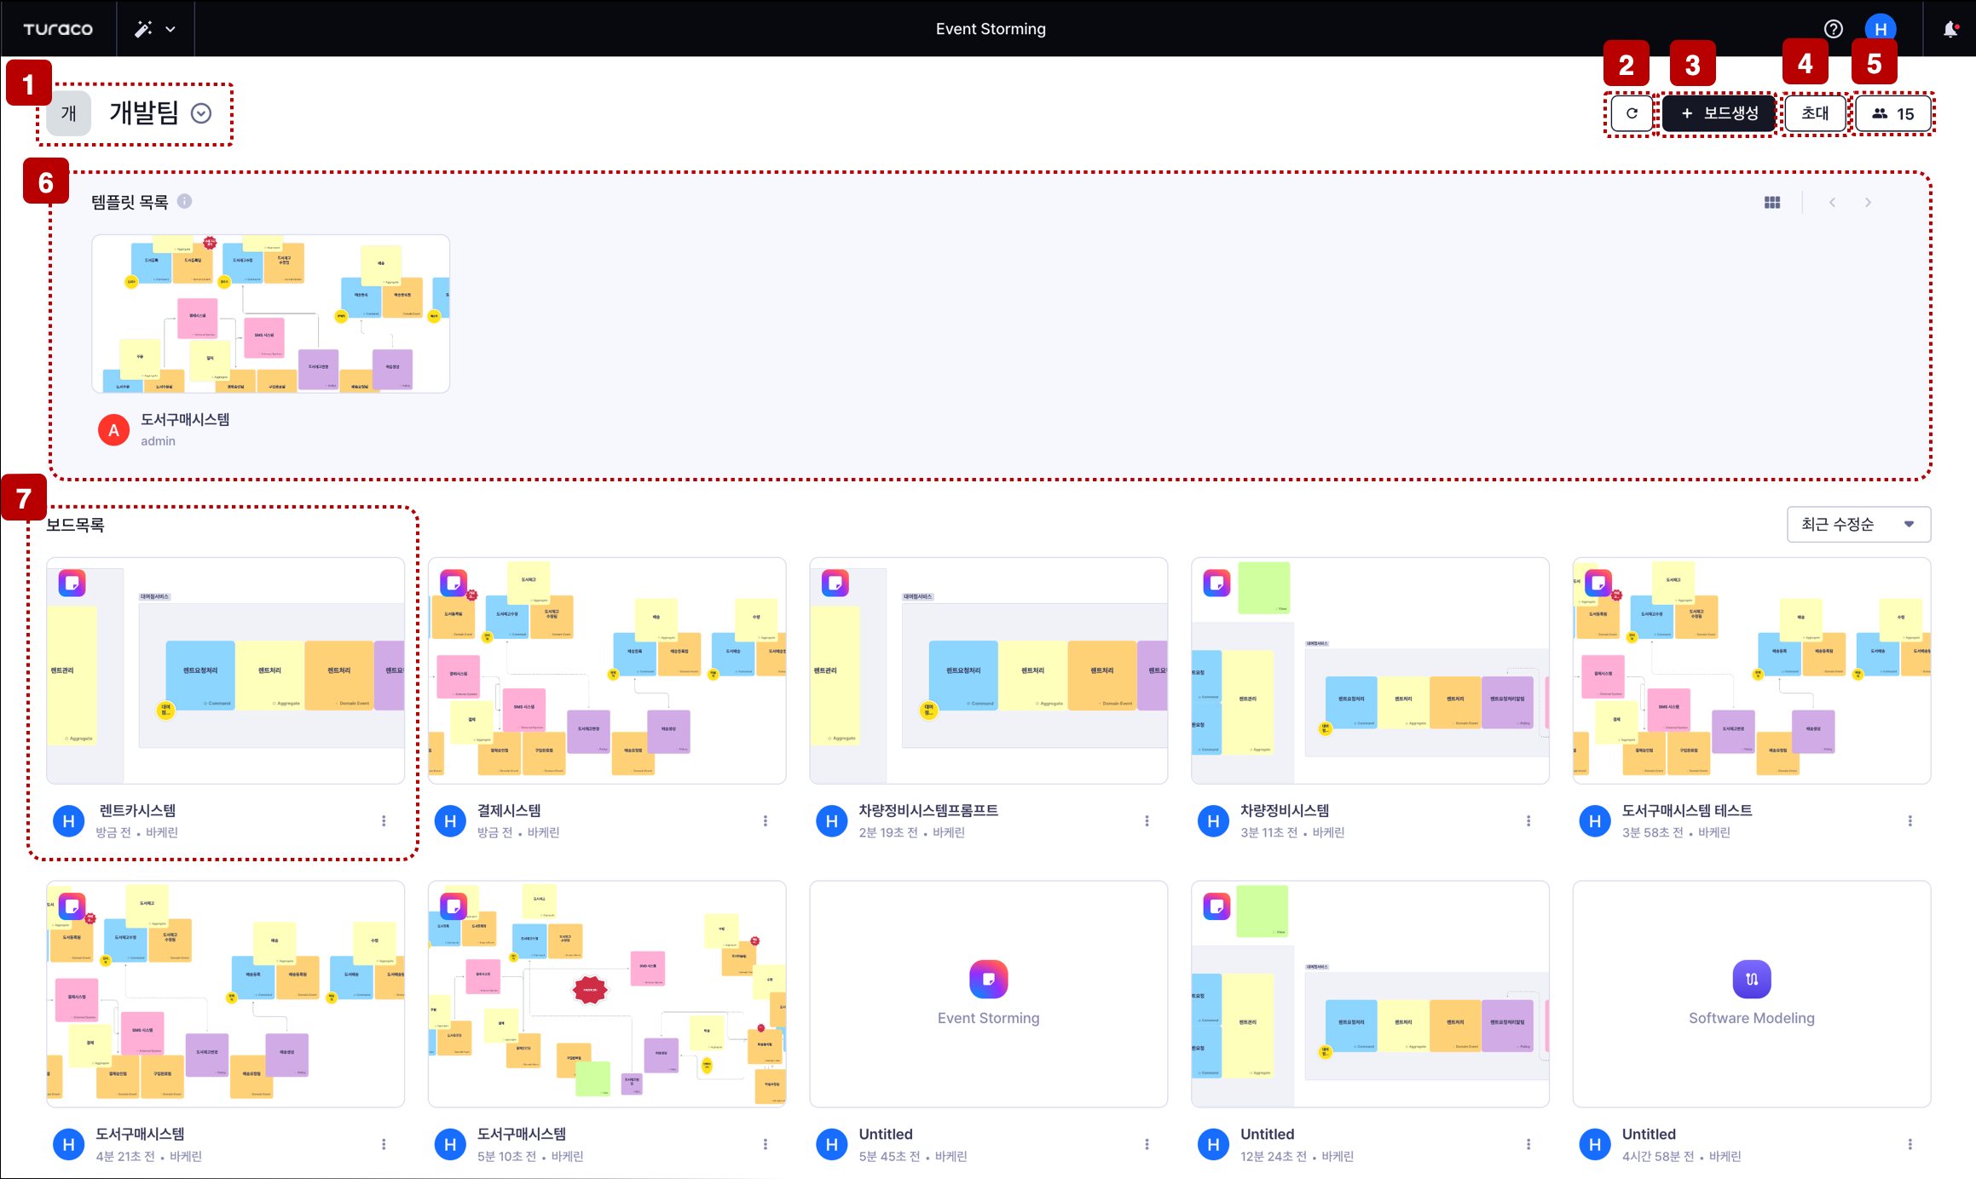Open the notifications bell
Screen dimensions: 1976x1179
point(1950,29)
